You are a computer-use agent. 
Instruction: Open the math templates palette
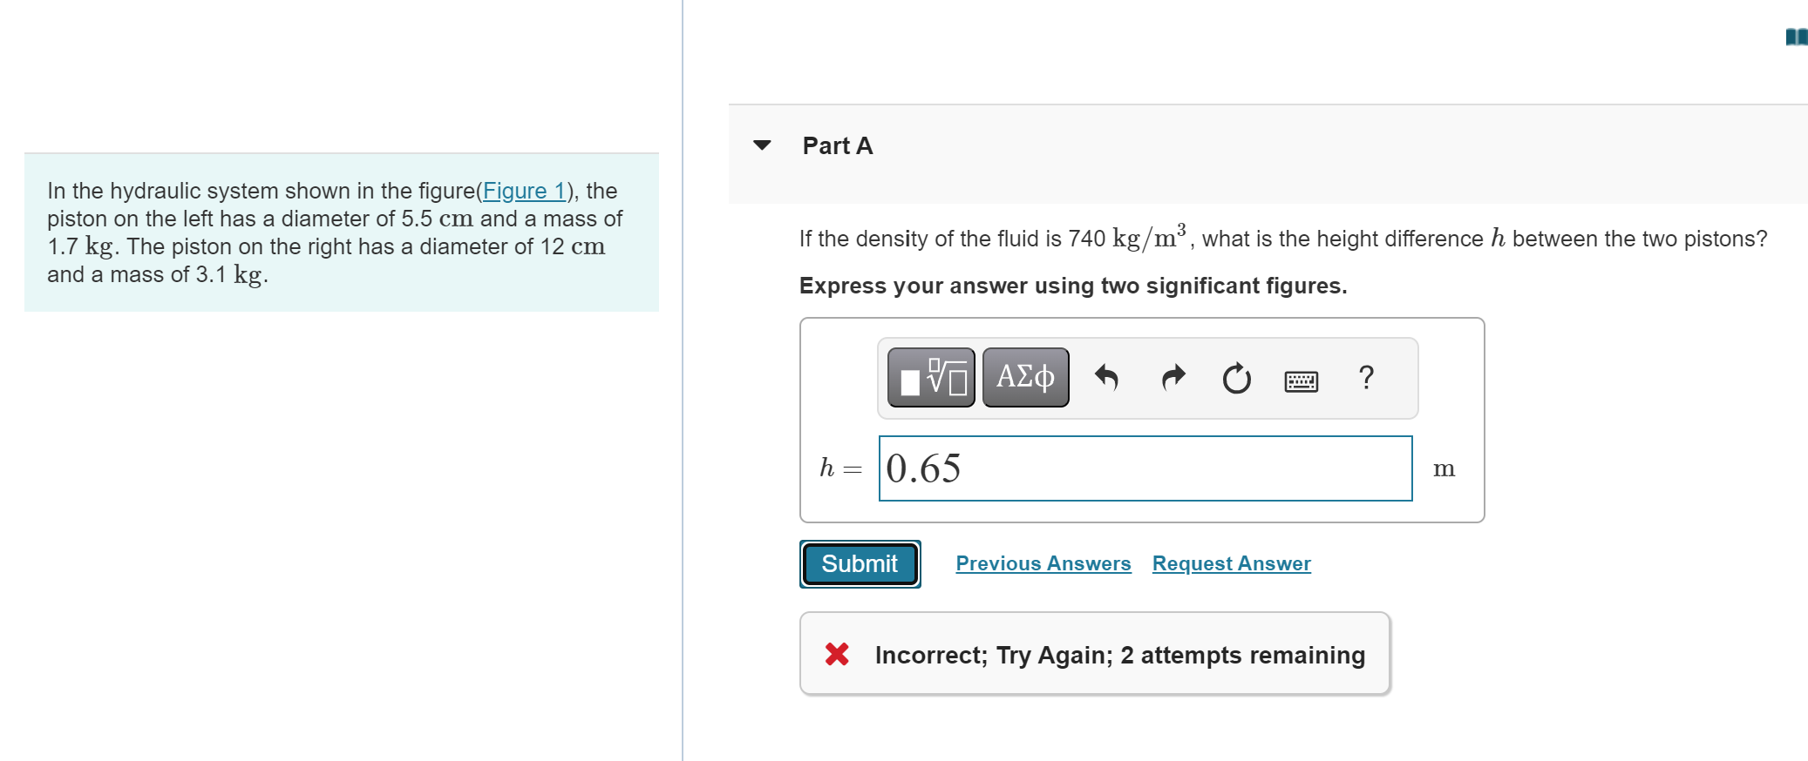point(928,377)
